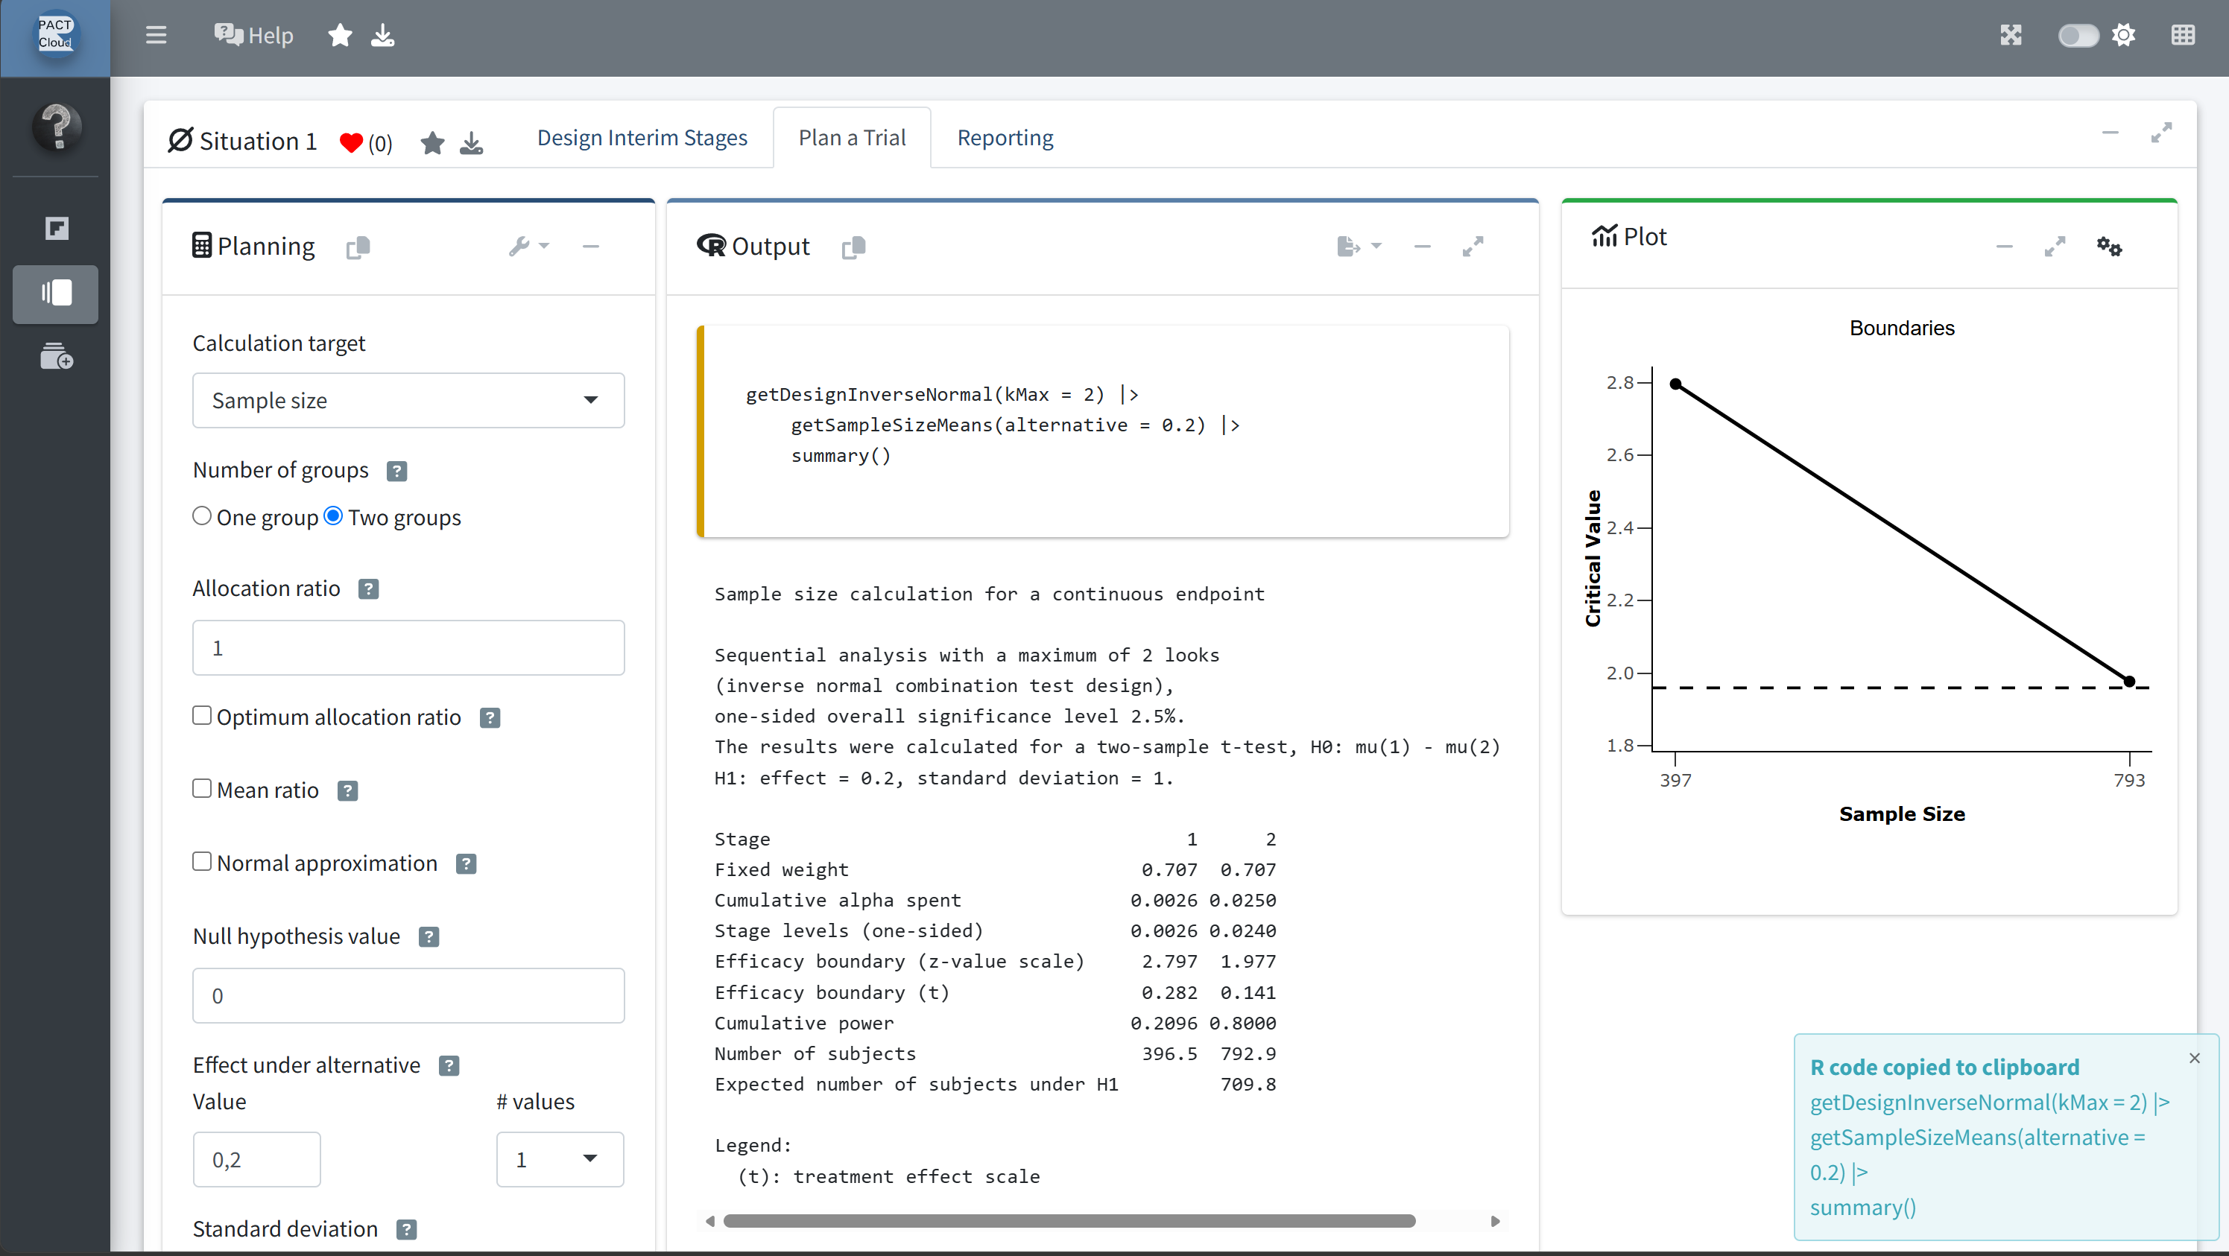Open the top bar settings gear
Image resolution: width=2229 pixels, height=1256 pixels.
pos(2123,36)
